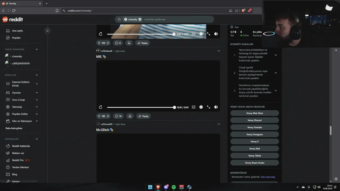Open Venny Discord button
This screenshot has height=191, width=340.
254,120
